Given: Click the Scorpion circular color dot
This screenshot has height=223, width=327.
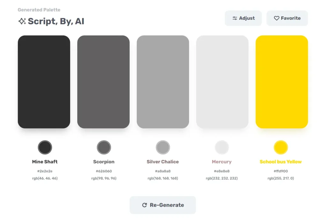Looking at the screenshot, I should point(104,147).
